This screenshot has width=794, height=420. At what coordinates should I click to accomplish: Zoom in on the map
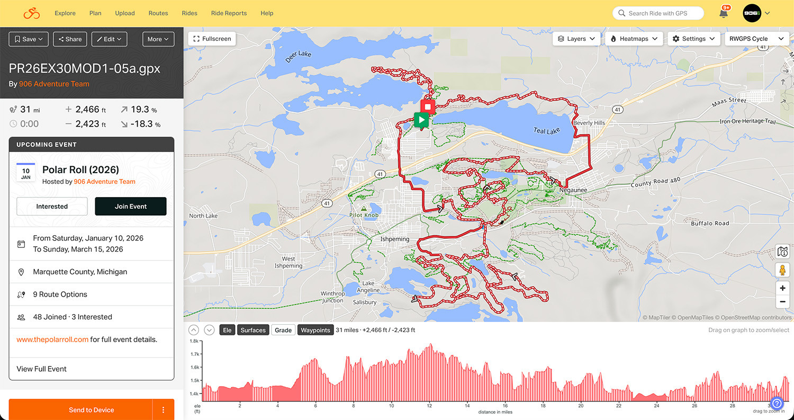tap(782, 288)
